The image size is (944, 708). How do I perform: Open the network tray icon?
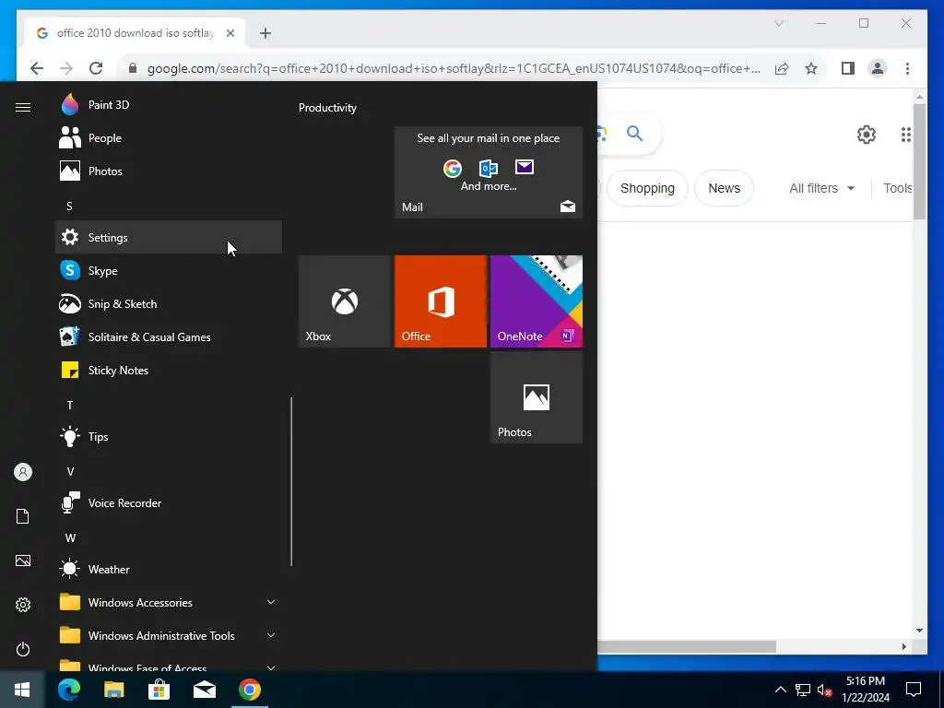803,690
